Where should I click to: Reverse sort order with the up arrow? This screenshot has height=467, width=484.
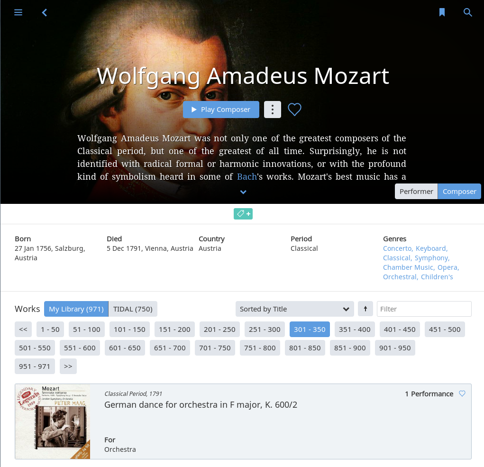(x=365, y=309)
